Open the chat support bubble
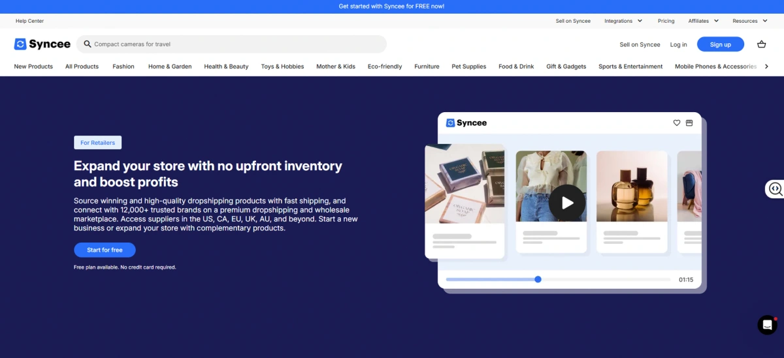784x358 pixels. (767, 325)
